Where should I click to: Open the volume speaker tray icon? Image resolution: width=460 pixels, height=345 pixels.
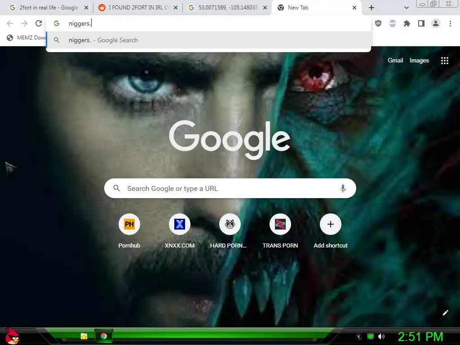[381, 336]
